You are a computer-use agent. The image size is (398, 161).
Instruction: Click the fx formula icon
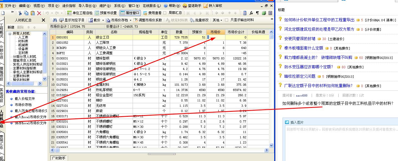point(251,13)
